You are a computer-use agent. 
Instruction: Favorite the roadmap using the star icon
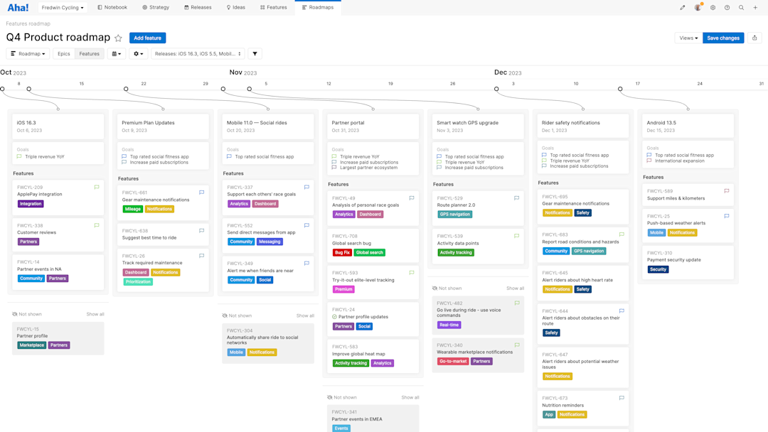click(117, 38)
